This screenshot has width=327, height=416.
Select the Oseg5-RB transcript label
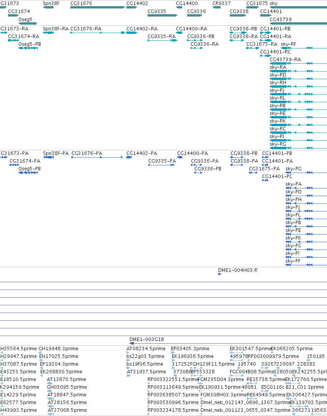pos(30,44)
